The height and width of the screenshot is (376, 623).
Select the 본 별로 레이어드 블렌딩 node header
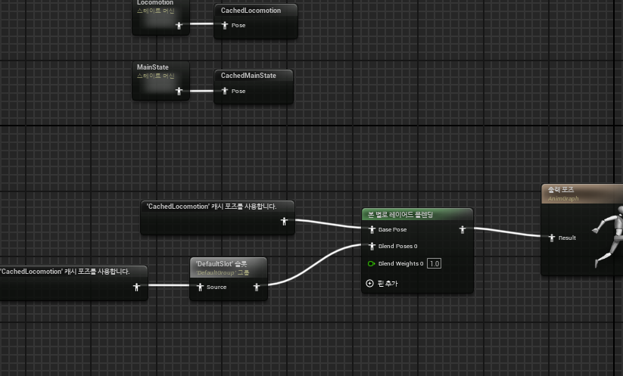(417, 215)
